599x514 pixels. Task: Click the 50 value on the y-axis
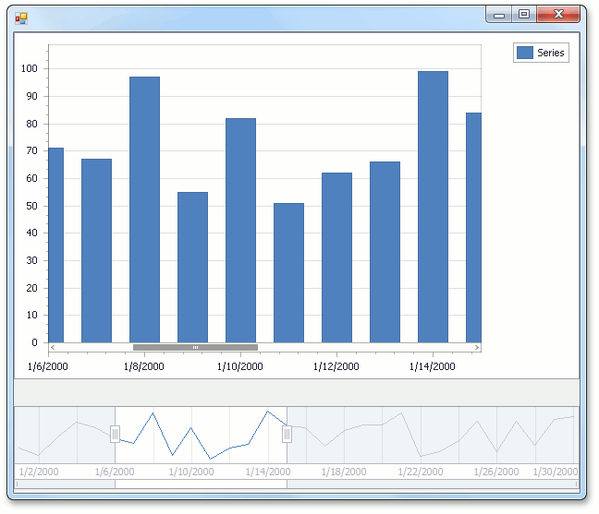[31, 206]
